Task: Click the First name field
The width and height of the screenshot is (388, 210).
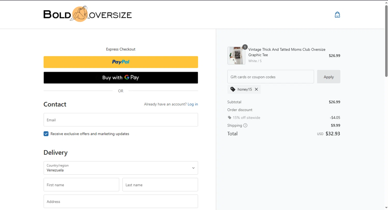Action: pos(81,185)
